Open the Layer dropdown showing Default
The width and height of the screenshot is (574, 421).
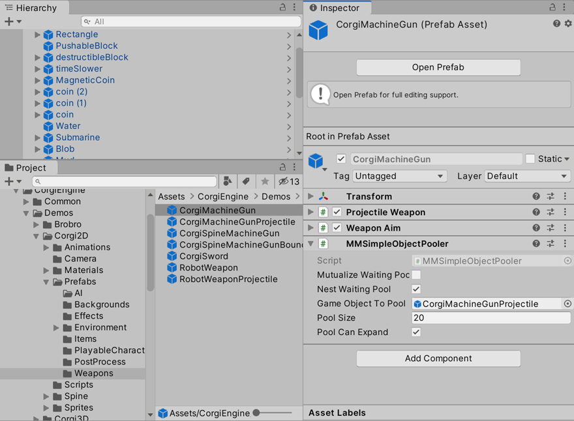click(527, 176)
